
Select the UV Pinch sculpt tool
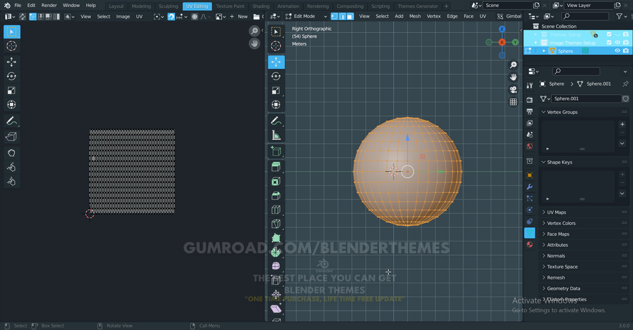[x=12, y=181]
